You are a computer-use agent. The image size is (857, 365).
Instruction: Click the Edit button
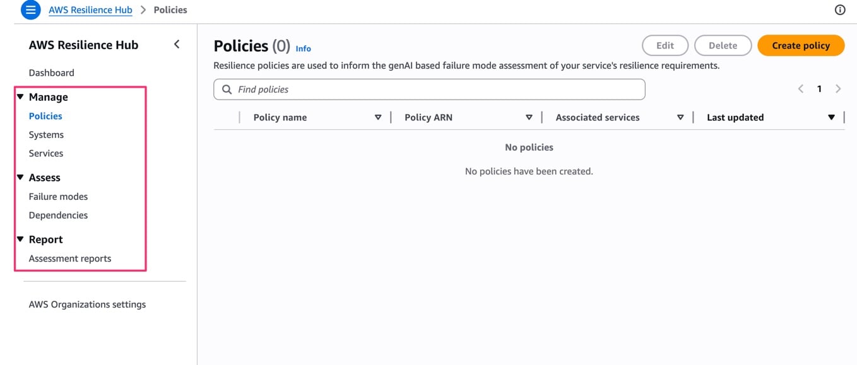pyautogui.click(x=665, y=45)
